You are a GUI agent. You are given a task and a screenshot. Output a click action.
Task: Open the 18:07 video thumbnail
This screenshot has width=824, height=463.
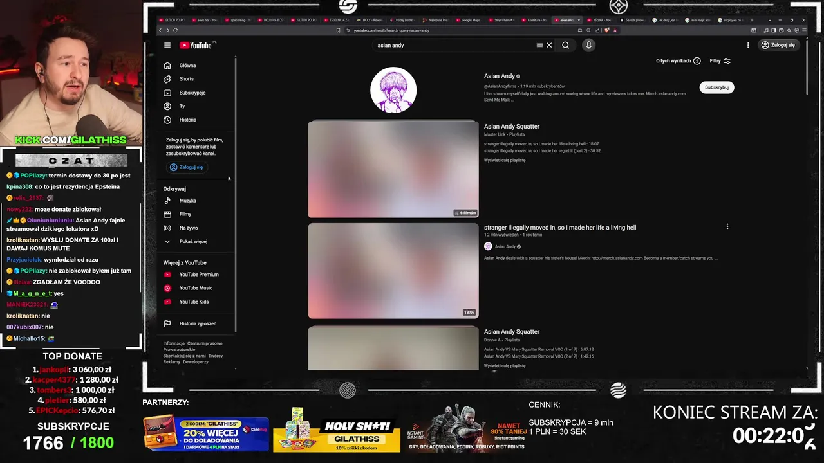(393, 271)
